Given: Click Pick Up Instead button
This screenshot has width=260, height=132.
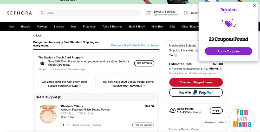Looking at the screenshot, I should (143, 125).
